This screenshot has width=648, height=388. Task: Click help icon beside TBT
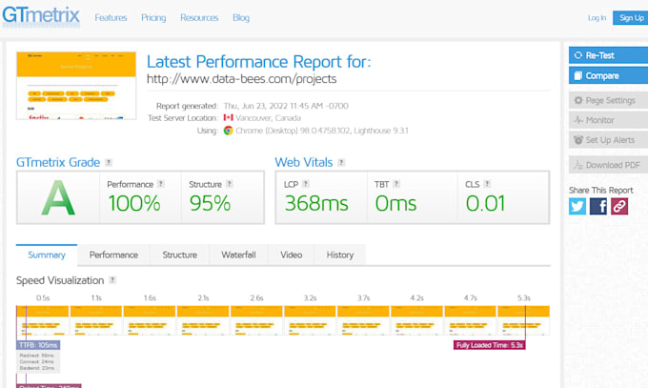click(x=396, y=184)
